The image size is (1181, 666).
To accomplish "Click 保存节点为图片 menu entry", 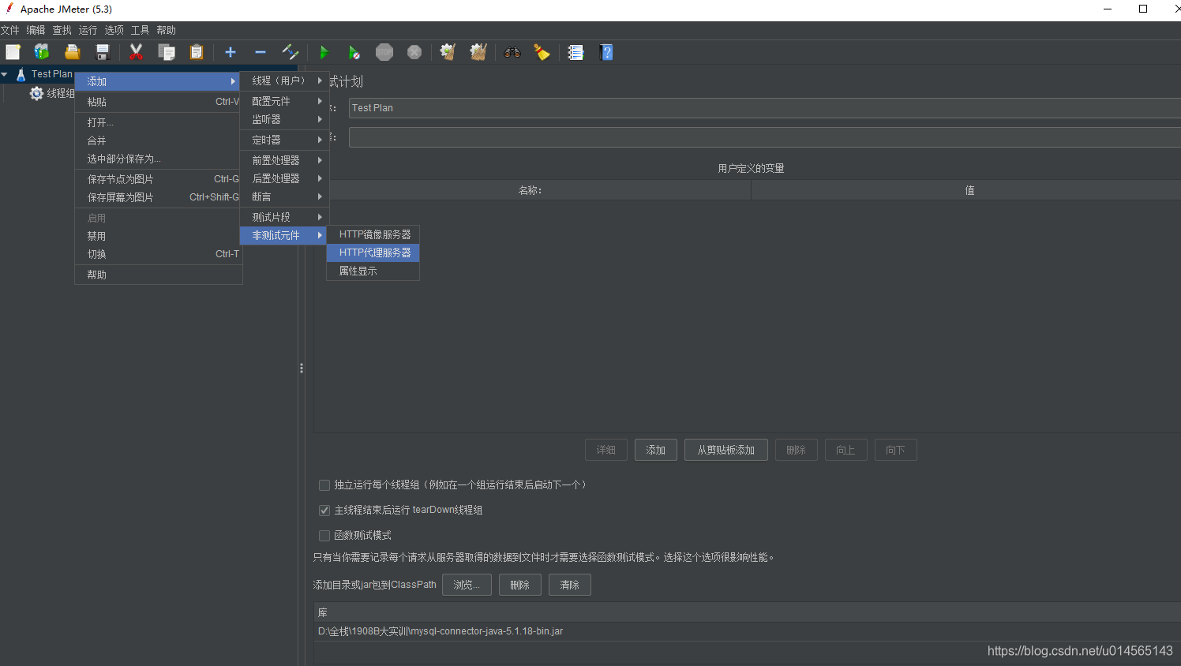I will (158, 179).
